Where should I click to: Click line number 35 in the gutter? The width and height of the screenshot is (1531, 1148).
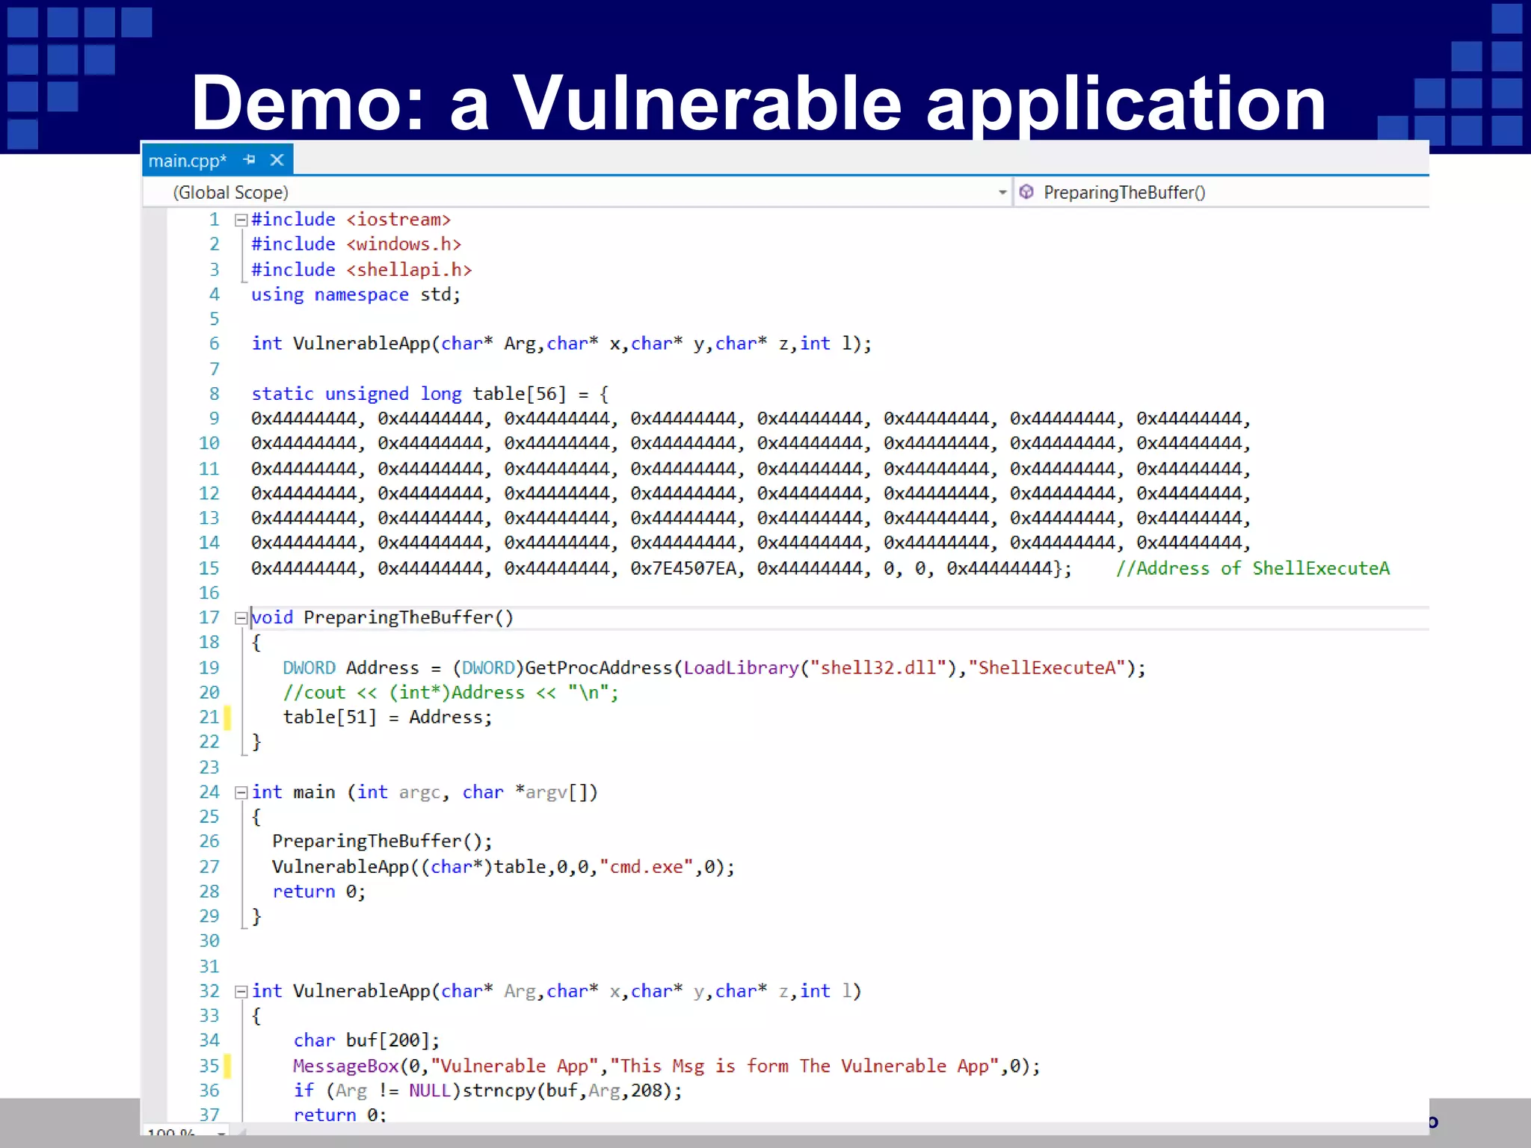209,1067
